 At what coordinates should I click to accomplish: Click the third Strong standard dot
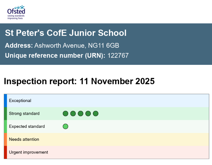[x=80, y=113]
